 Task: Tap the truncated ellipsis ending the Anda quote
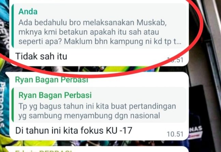tap(179, 42)
